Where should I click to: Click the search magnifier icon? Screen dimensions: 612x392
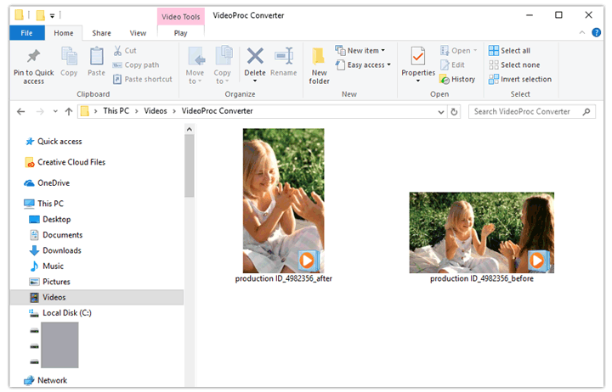click(586, 112)
